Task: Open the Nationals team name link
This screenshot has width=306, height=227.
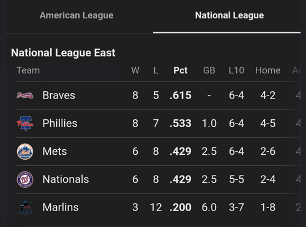Action: pyautogui.click(x=65, y=179)
